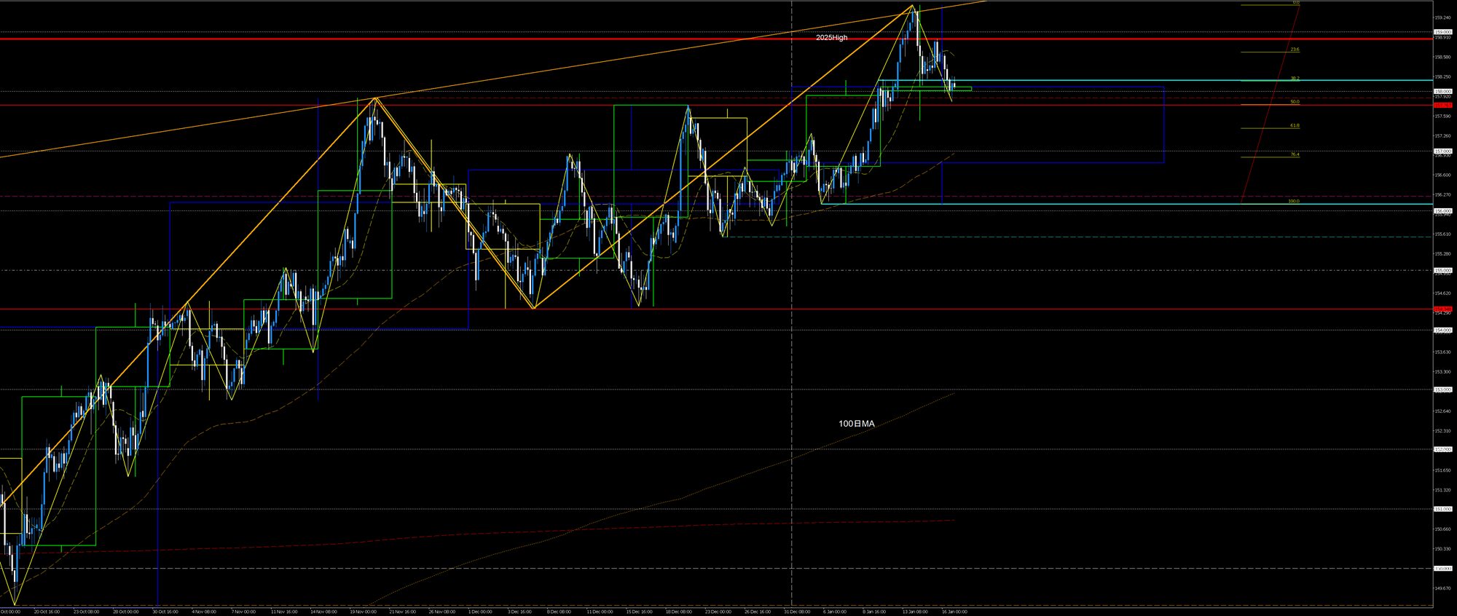Click the Fibonacci 50.0 level label
Viewport: 1457px width, 616px height.
[x=1295, y=102]
